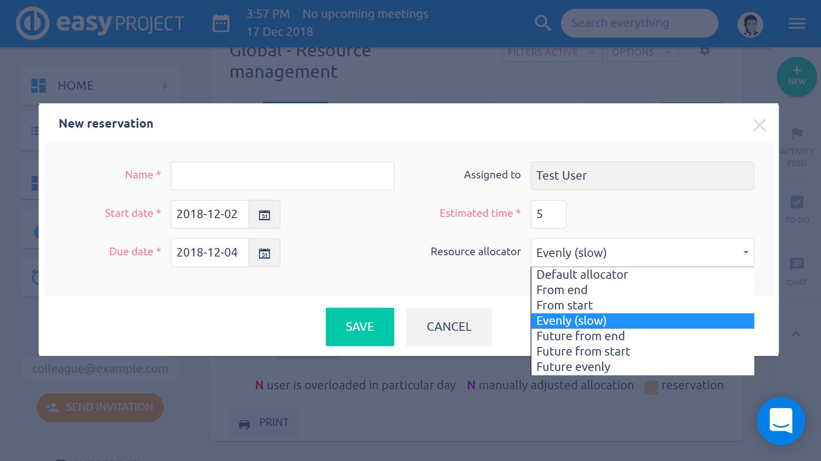The image size is (821, 461).
Task: Open the support chat bubble widget
Action: (781, 421)
